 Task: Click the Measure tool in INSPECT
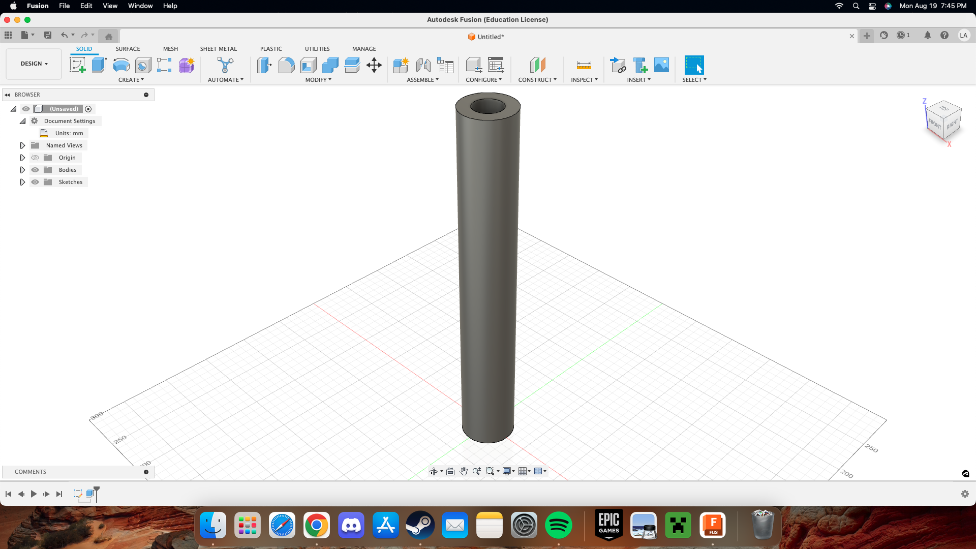[583, 65]
